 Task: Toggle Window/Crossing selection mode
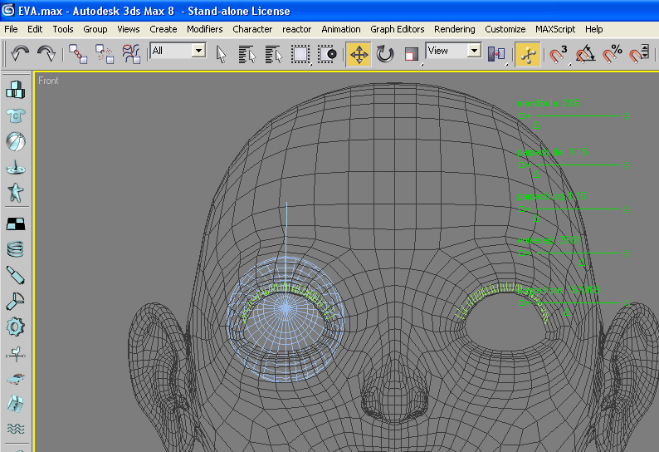tap(328, 54)
